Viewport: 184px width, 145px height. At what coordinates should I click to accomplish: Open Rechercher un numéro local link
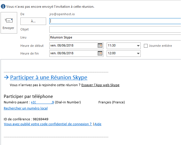26,108
